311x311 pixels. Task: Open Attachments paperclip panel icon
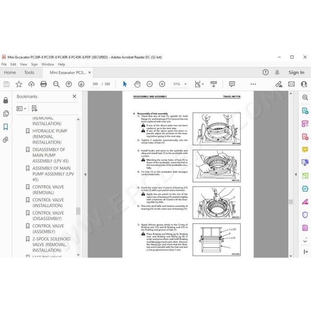[5, 140]
